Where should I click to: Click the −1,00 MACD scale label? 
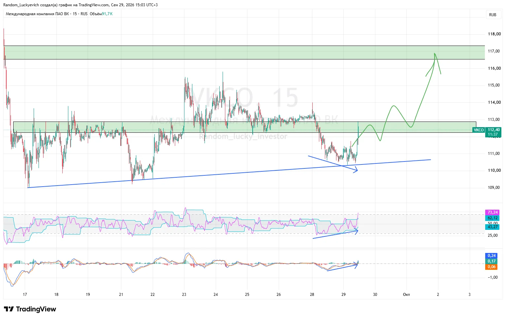[493, 277]
